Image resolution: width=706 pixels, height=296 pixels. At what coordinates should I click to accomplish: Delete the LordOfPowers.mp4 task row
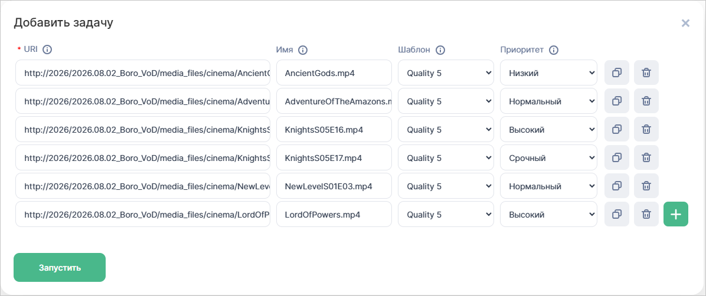click(646, 214)
